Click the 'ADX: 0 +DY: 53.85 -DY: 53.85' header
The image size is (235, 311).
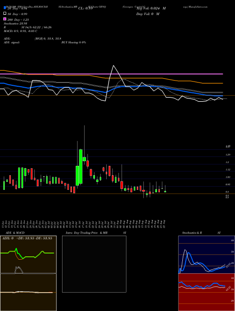pyautogui.click(x=27, y=238)
